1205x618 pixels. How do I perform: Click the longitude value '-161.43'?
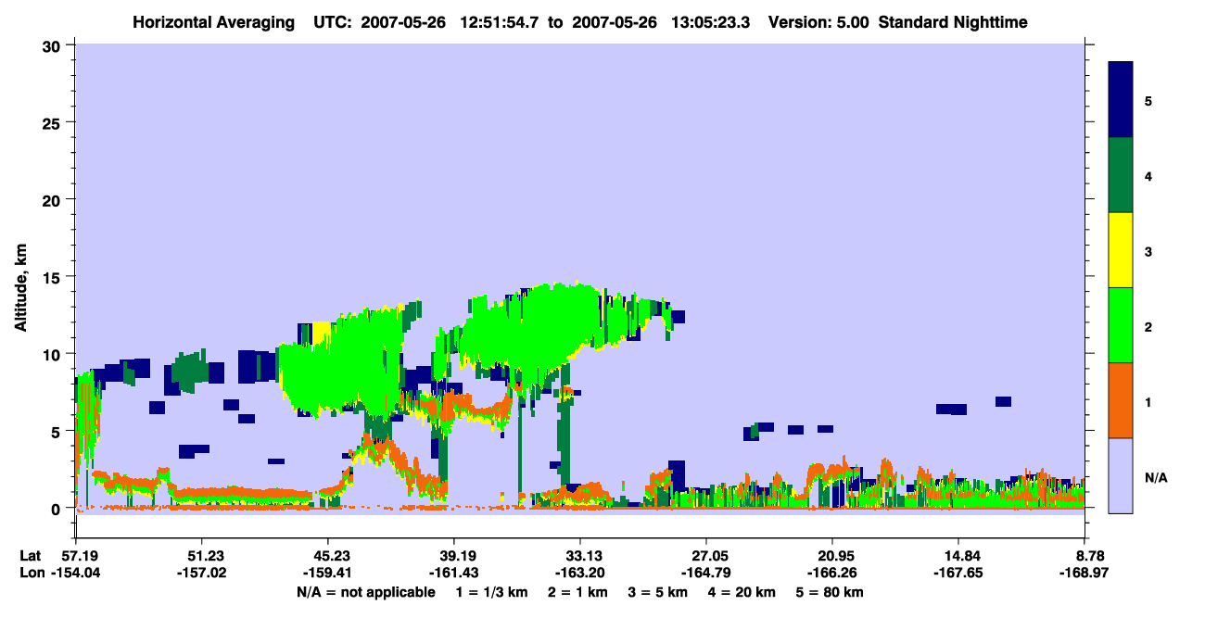tap(454, 574)
